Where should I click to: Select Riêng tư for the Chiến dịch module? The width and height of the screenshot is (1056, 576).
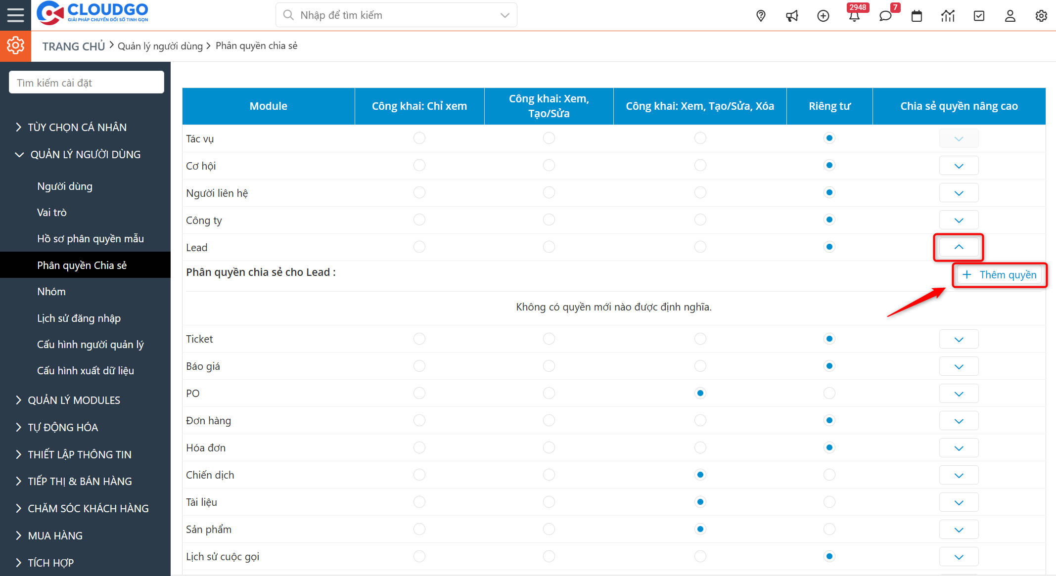click(x=829, y=475)
